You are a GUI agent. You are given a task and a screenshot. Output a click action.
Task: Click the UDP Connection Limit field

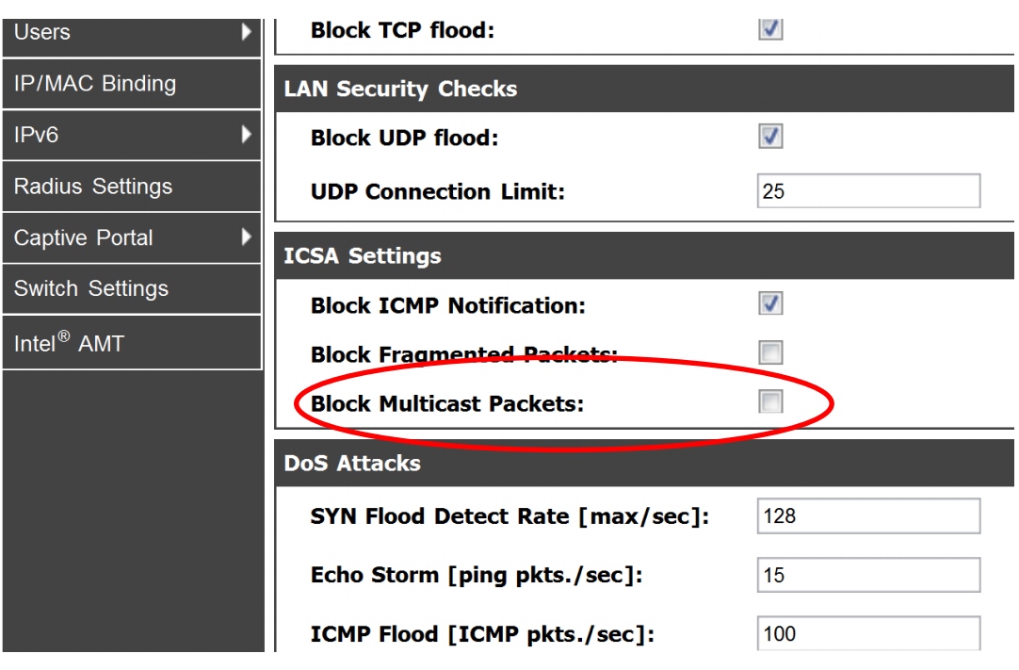(867, 191)
